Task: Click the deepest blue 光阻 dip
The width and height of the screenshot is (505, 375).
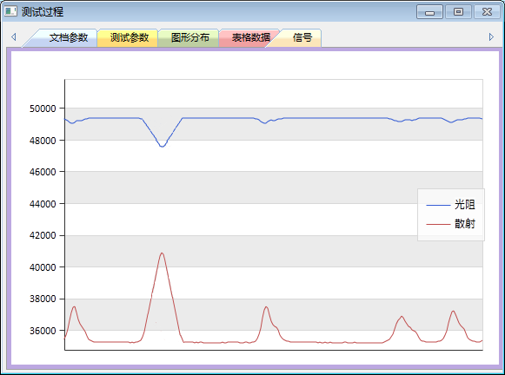Action: coord(162,147)
